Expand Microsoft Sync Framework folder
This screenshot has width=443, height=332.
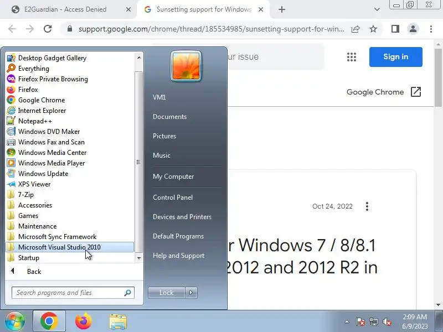coord(70,237)
